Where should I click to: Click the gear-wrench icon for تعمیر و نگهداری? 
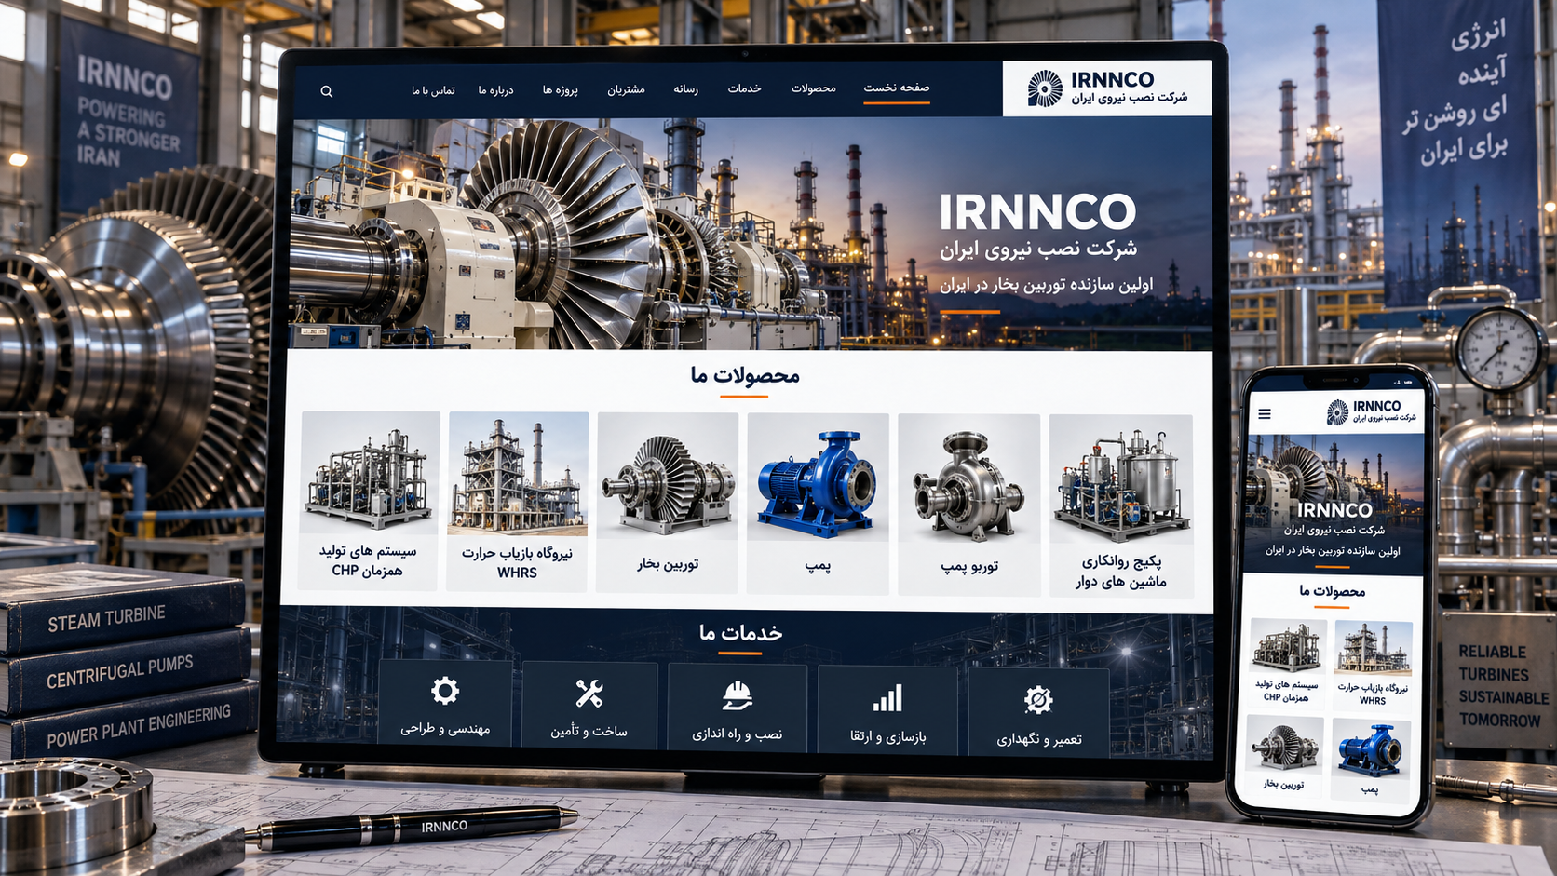click(x=1038, y=699)
